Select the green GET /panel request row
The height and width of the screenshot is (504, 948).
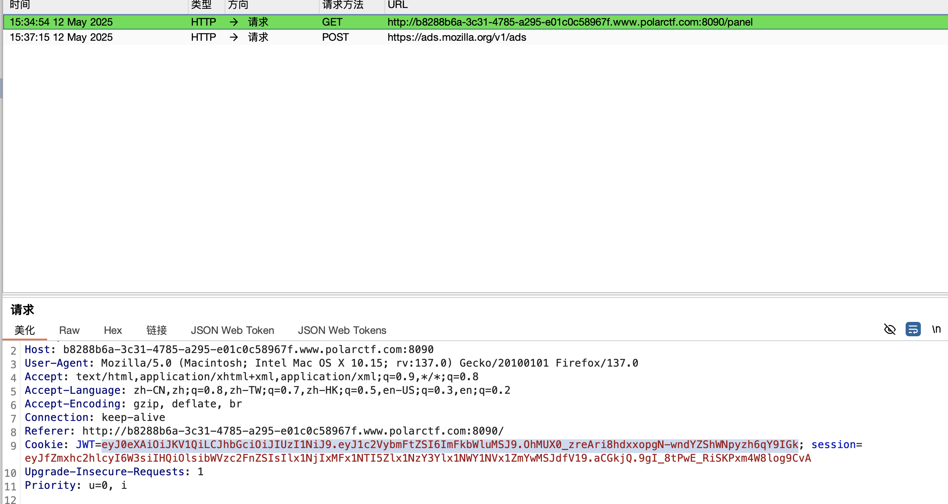tap(570, 22)
